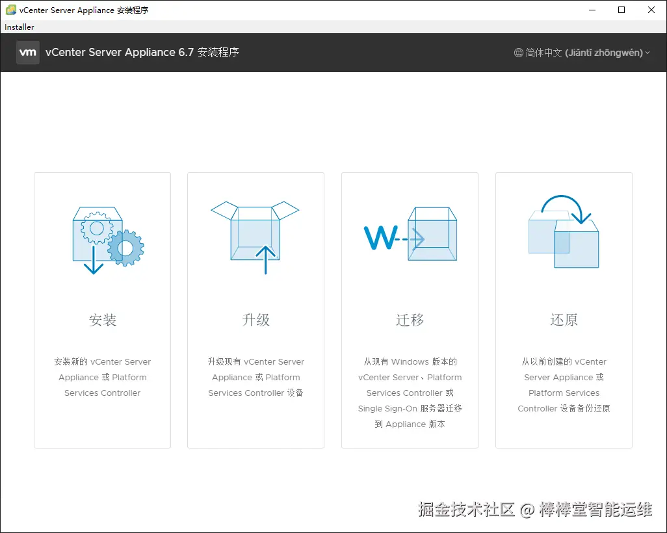Click the '从以前创建的 vCenter' description text
The width and height of the screenshot is (667, 533).
pyautogui.click(x=564, y=361)
